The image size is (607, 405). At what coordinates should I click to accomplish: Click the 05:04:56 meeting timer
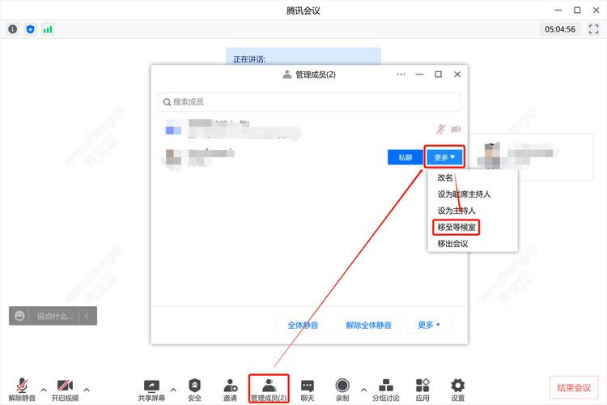560,29
